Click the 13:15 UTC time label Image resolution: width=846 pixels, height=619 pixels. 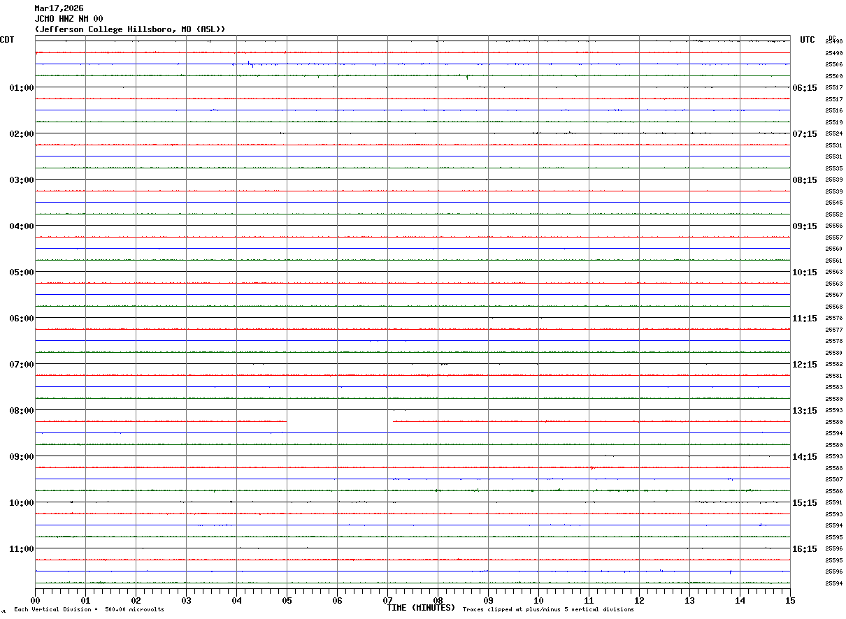coord(804,410)
